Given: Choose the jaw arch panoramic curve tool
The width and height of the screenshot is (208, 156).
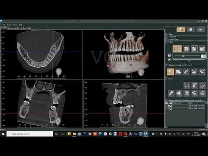Looking at the screenshot, I should coord(187,85).
